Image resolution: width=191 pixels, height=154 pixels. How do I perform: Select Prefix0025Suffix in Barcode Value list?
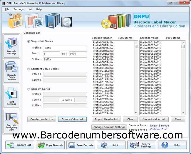[x=150, y=110]
